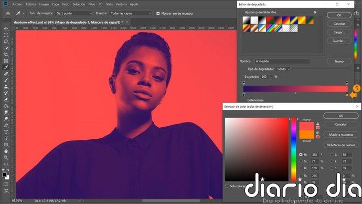Open the Edición menu
This screenshot has height=204, width=362.
[x=31, y=4]
